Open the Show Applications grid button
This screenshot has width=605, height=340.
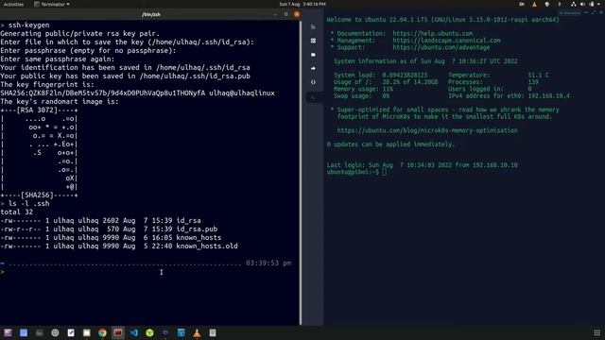pos(596,332)
